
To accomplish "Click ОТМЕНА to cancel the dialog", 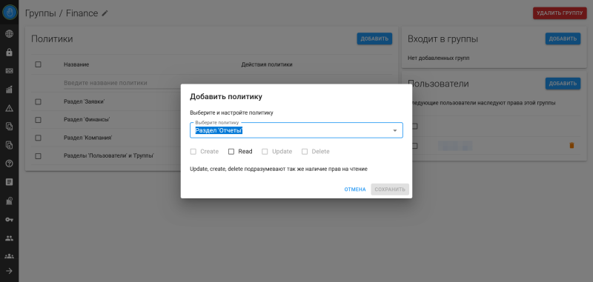I will (x=355, y=189).
